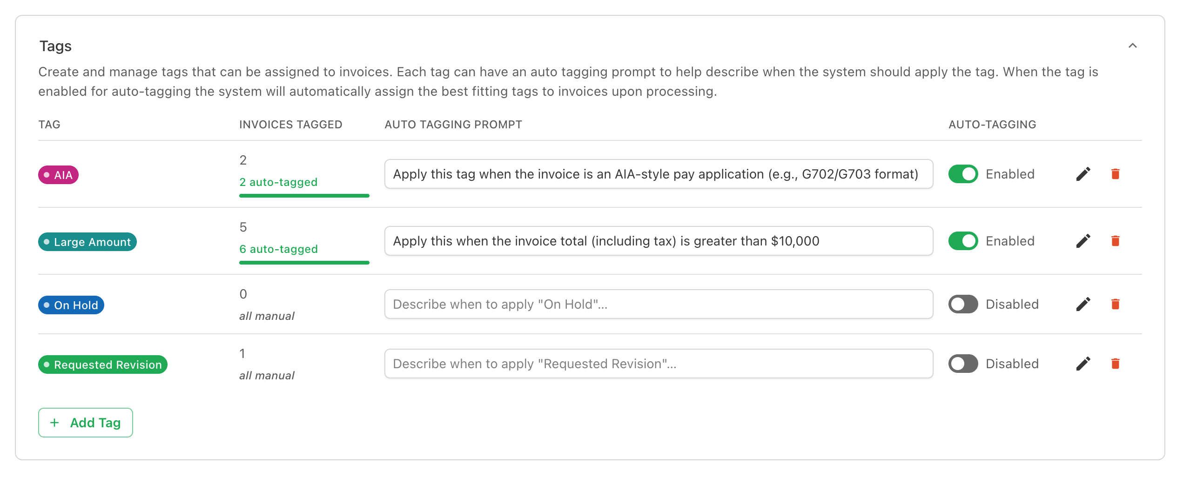Click the 'INVOICES TAGGED' column header

pos(291,125)
